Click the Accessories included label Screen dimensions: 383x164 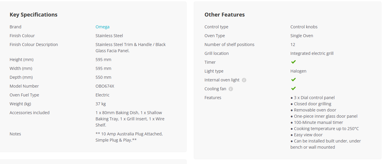[x=30, y=113]
